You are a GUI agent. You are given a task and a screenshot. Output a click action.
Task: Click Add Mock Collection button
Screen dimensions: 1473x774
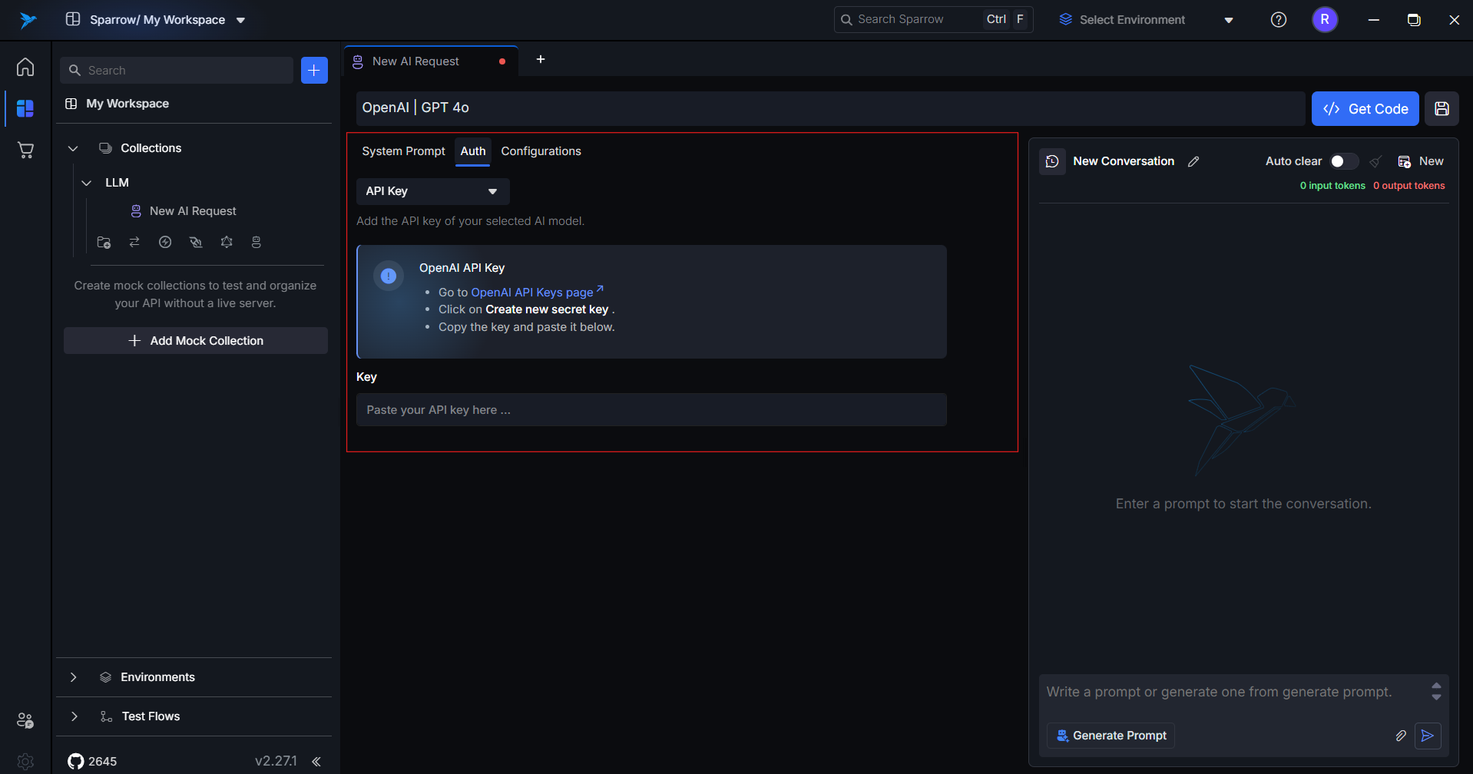[196, 341]
